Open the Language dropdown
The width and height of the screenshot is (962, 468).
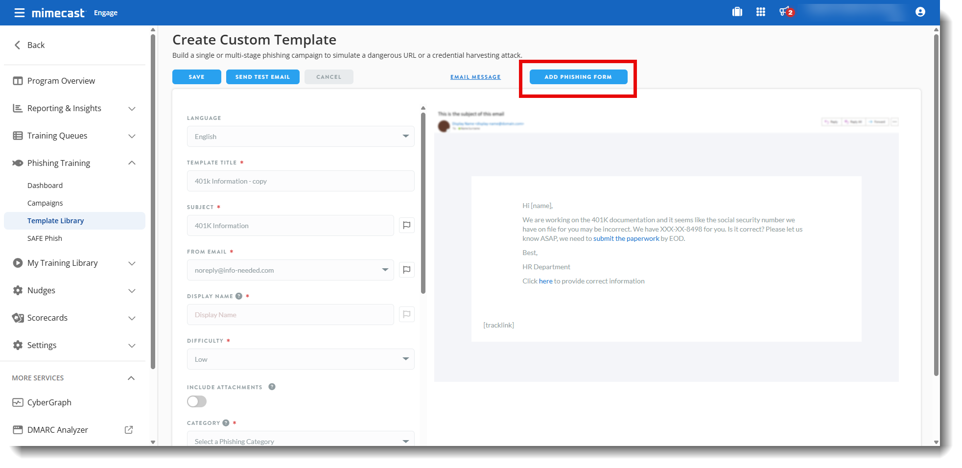click(x=300, y=137)
